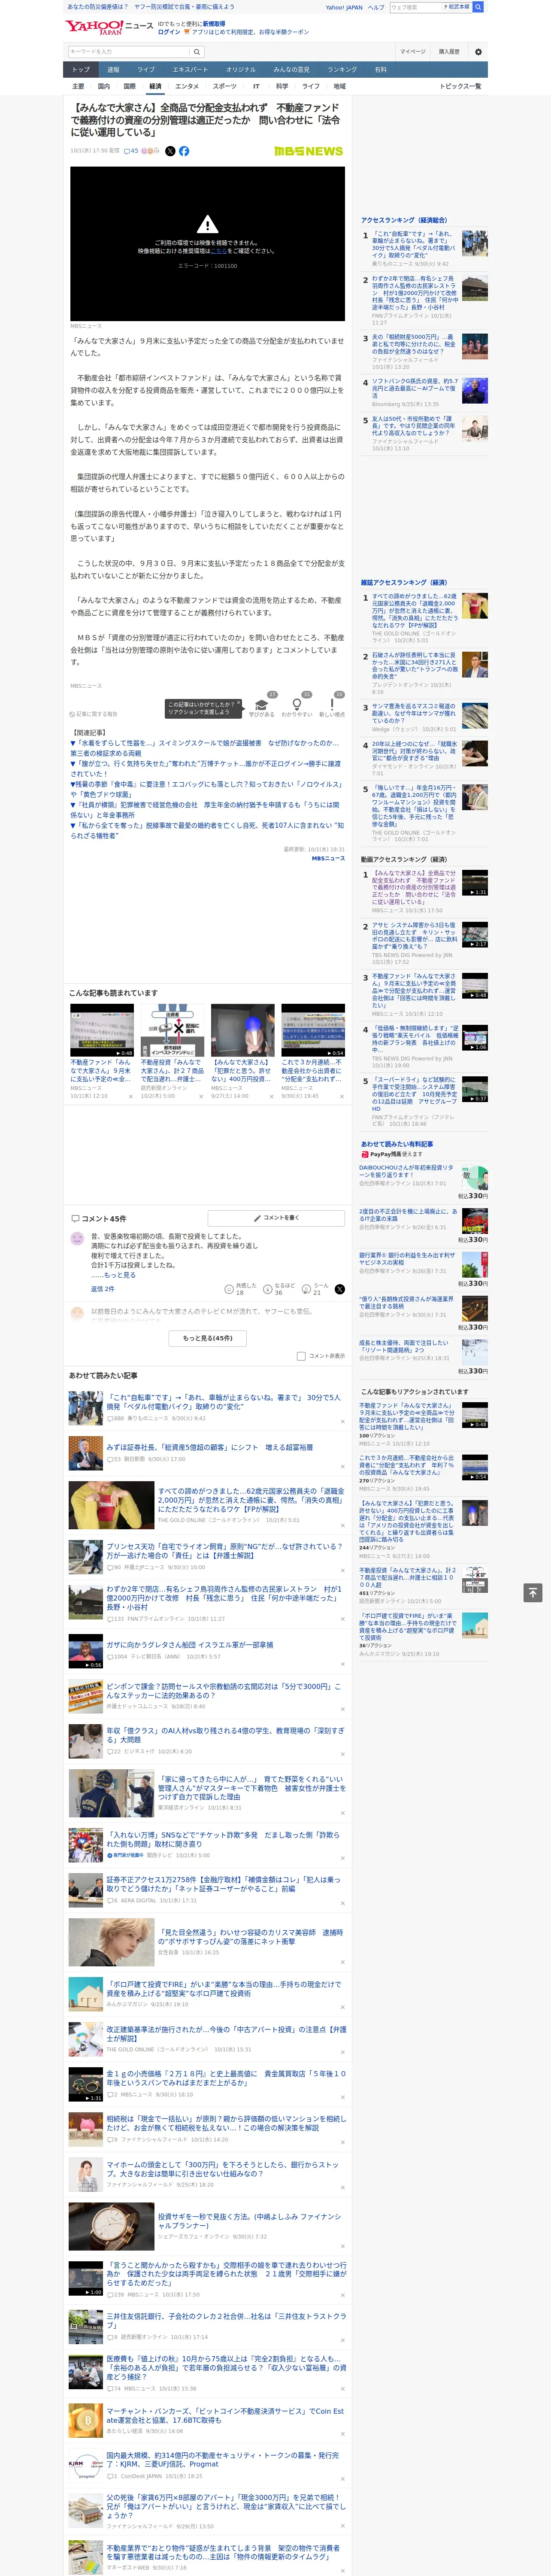
Task: Open the ランキング tab
Action: [342, 70]
